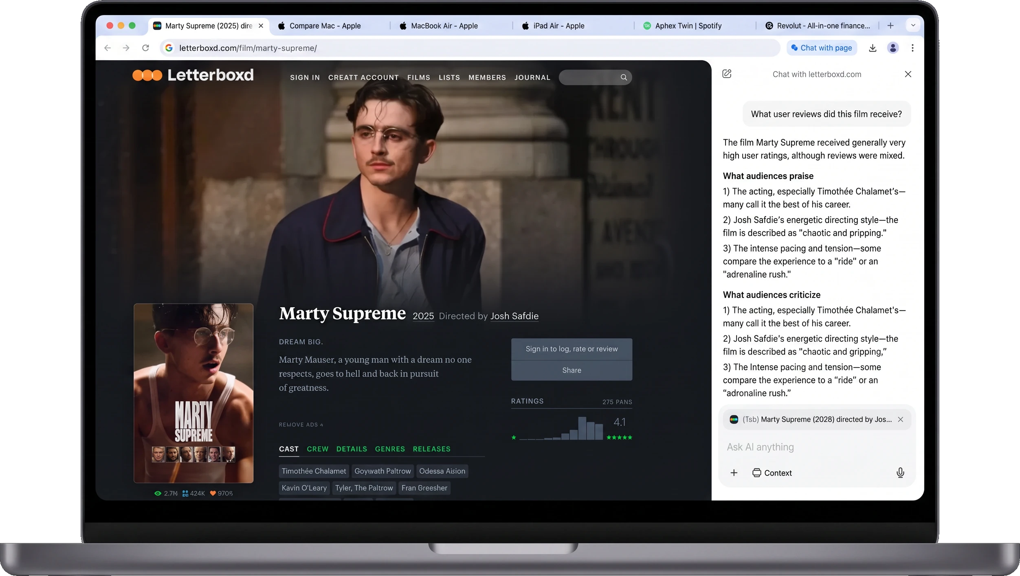This screenshot has width=1020, height=576.
Task: Select the Crew tab
Action: (317, 449)
